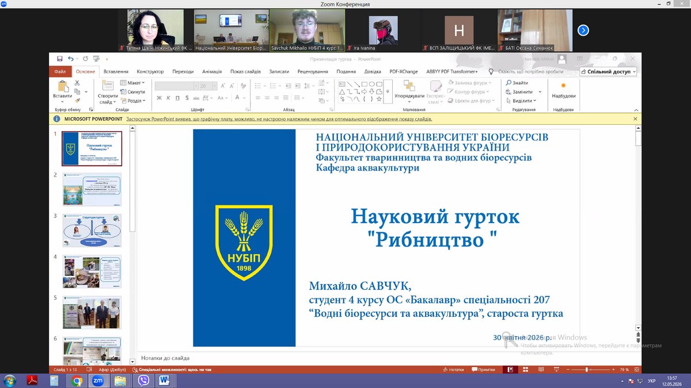Toggle Примітки comments pane

tap(483, 370)
